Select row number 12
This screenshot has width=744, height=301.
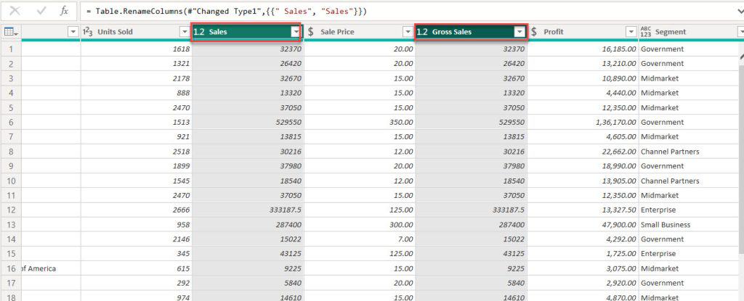tap(11, 210)
